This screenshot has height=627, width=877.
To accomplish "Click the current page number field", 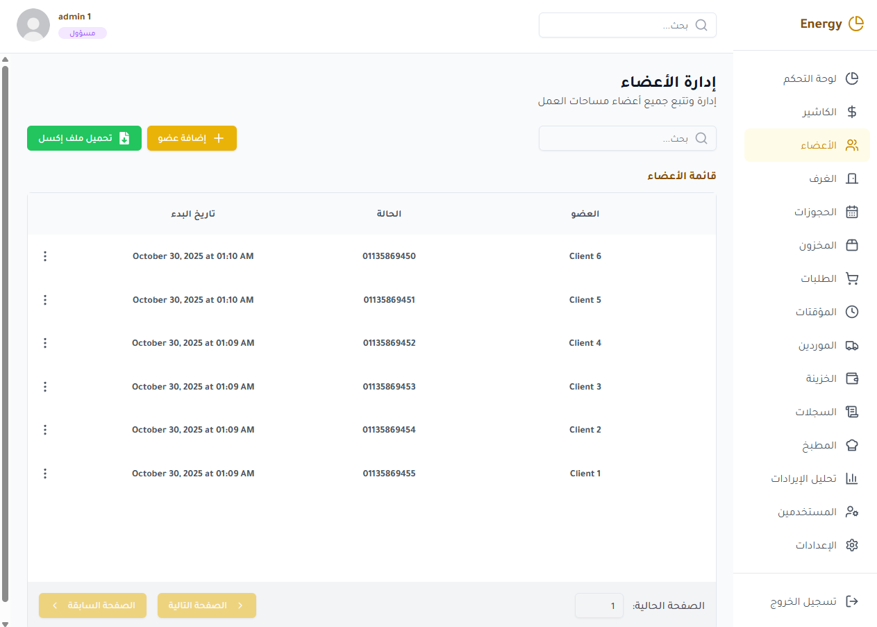I will [x=599, y=605].
